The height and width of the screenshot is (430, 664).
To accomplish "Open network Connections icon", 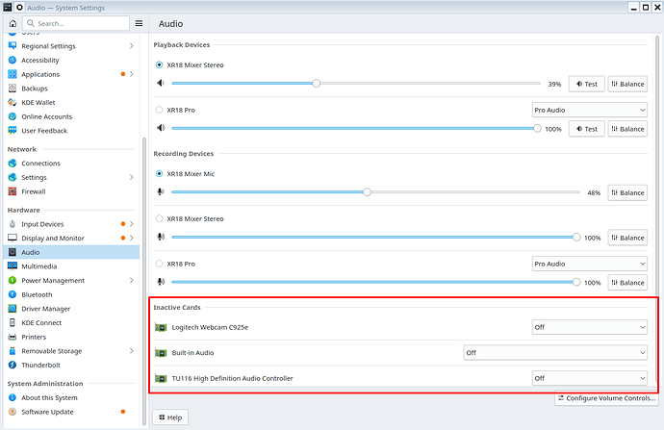I will 13,163.
